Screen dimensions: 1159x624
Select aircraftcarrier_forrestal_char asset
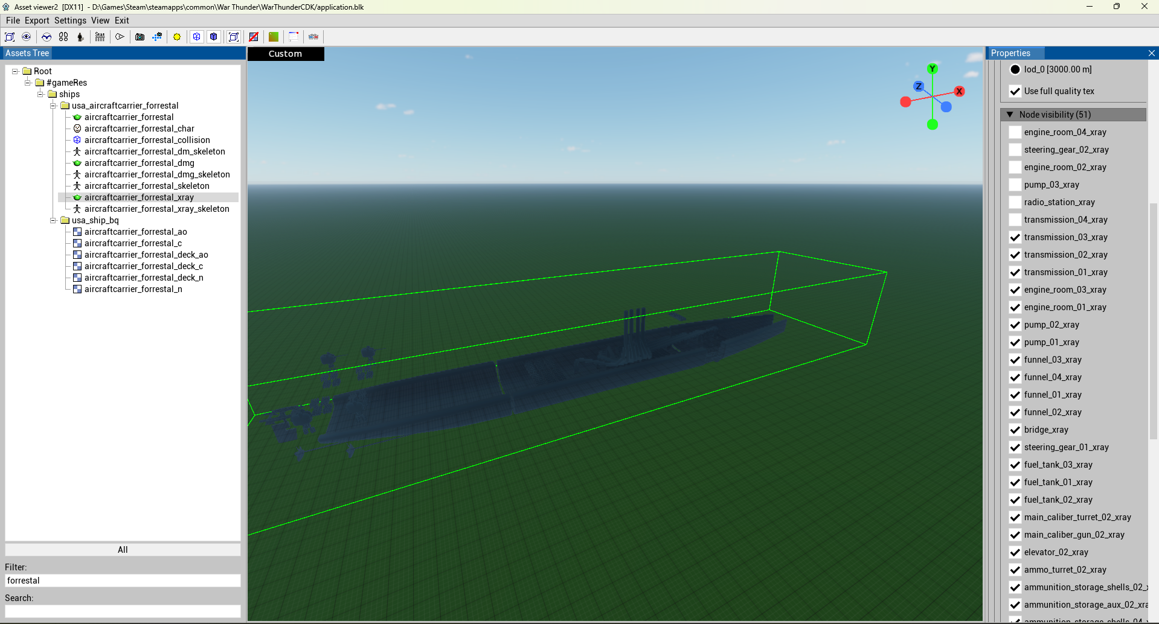139,129
